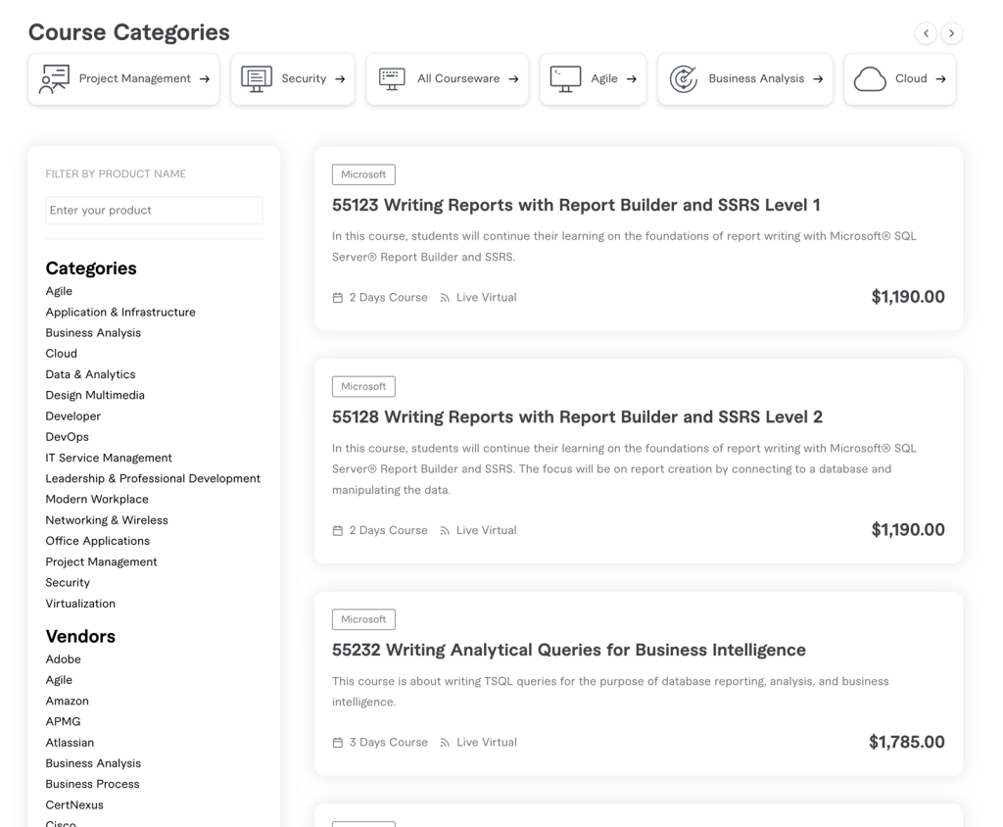Open the Business Analysis category card
The width and height of the screenshot is (1003, 827).
point(745,78)
